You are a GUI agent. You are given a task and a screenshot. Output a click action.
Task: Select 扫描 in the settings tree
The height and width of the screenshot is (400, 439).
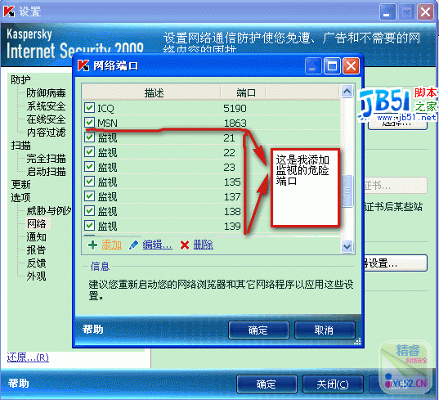pyautogui.click(x=20, y=146)
